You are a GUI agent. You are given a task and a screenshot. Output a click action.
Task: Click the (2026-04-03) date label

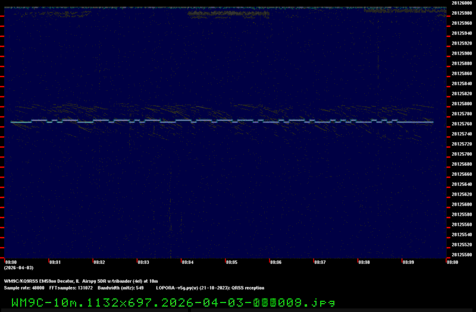pos(18,267)
